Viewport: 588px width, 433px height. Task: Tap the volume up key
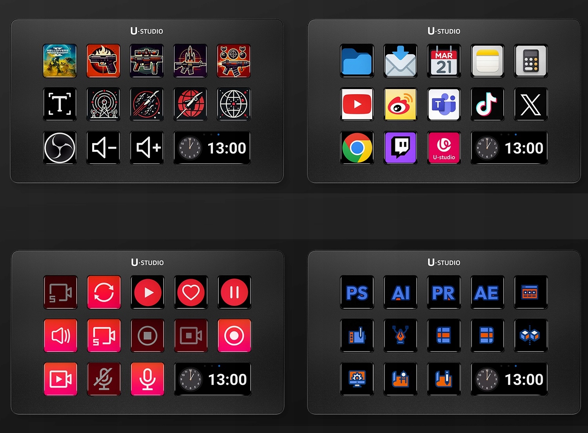pyautogui.click(x=147, y=148)
